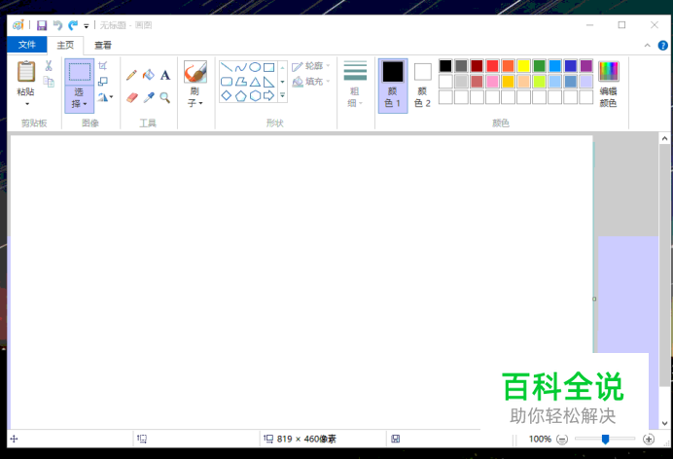
Task: Click the zoom in plus button
Action: [x=649, y=439]
